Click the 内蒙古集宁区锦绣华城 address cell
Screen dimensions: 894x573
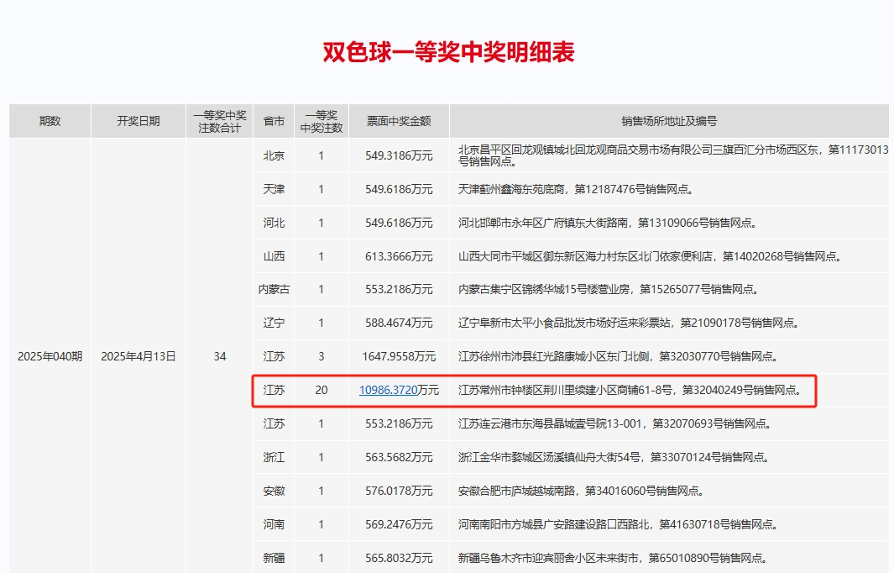pos(669,289)
